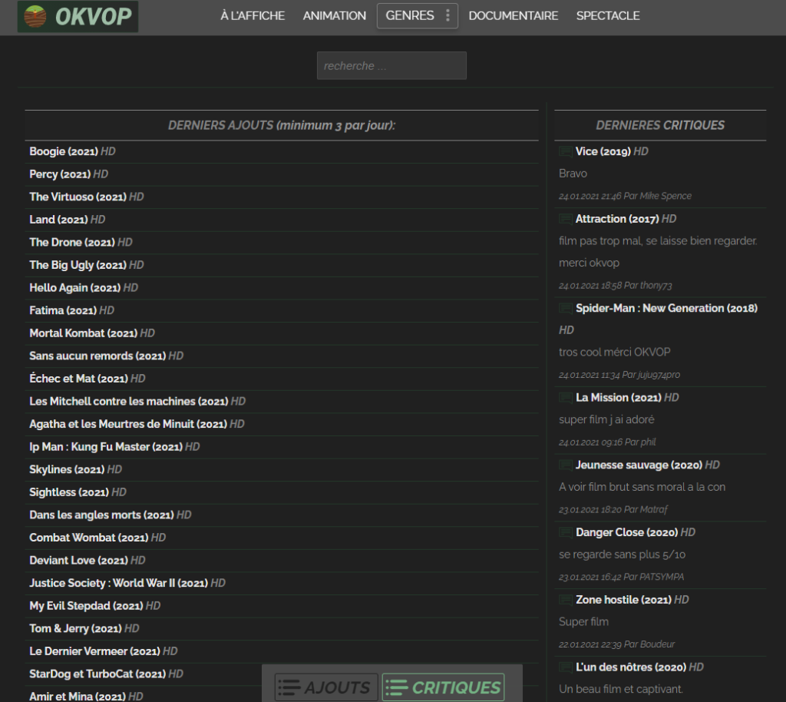Click DERNIERES CRITIQUES heading
Image resolution: width=786 pixels, height=702 pixels.
(660, 125)
